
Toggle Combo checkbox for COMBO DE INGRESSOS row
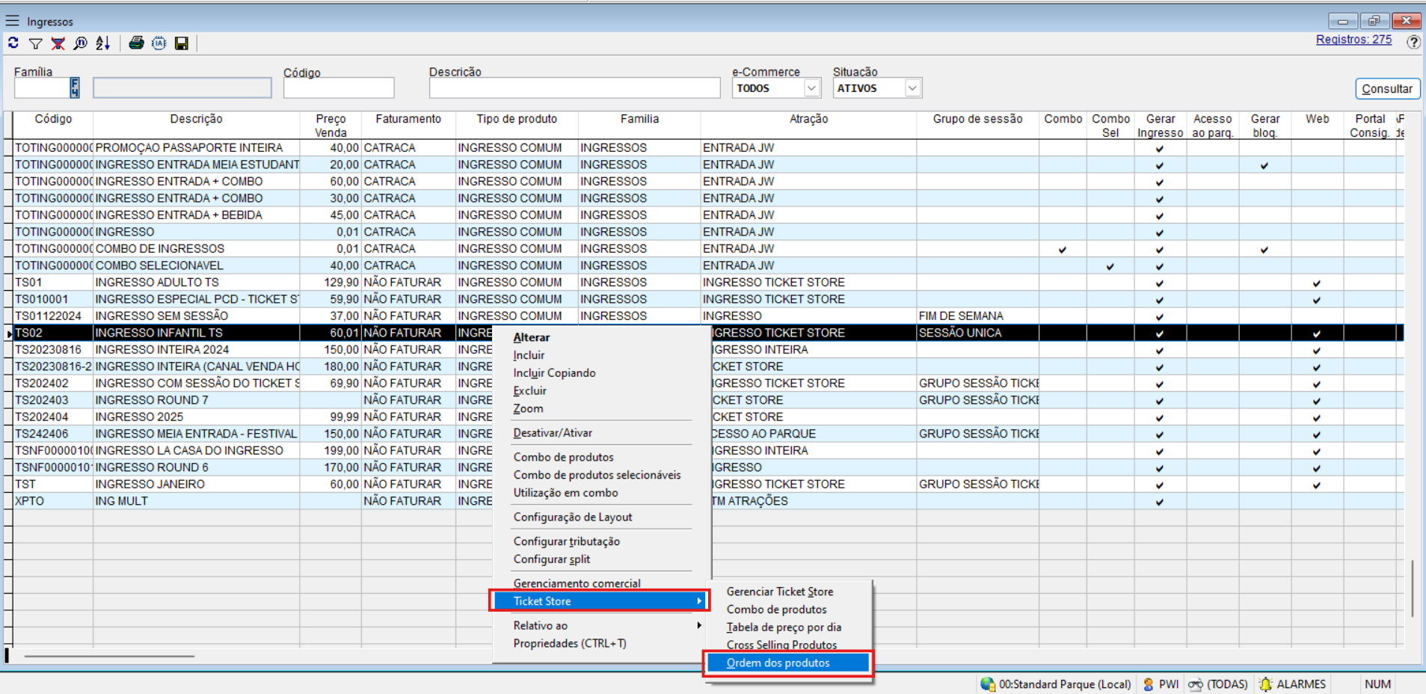(x=1063, y=249)
